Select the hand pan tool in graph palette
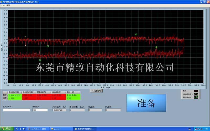This screenshot has height=131, width=210. (x=99, y=91)
